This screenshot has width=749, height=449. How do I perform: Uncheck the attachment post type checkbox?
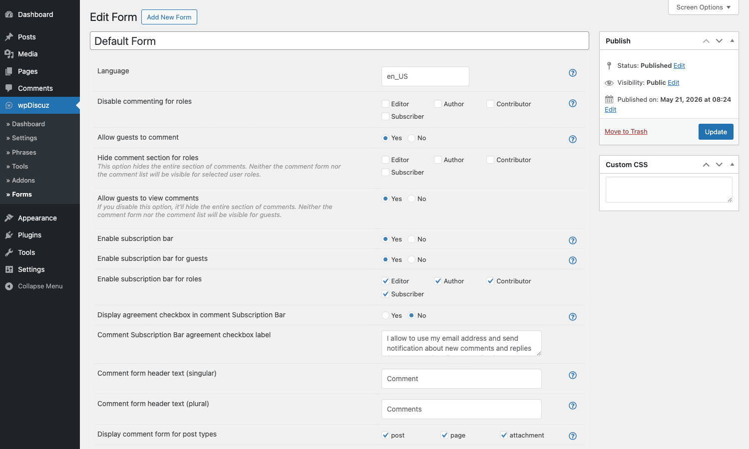[504, 435]
